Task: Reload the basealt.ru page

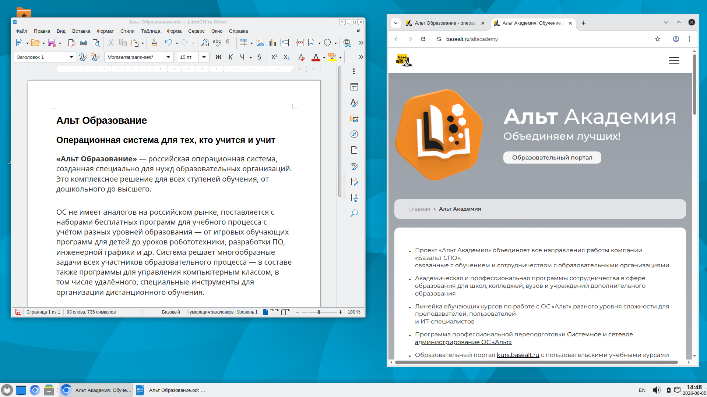Action: 423,39
